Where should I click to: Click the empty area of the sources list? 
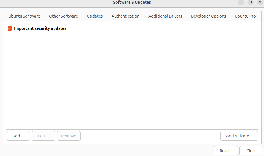tap(132, 84)
